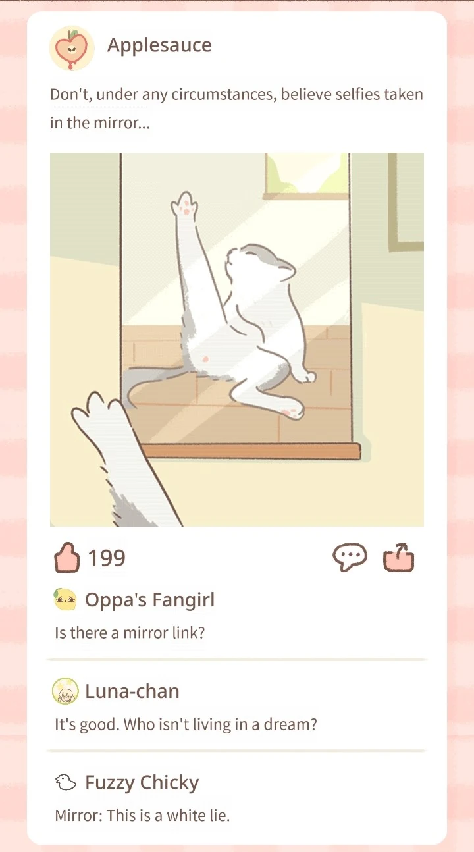The width and height of the screenshot is (474, 852).
Task: Tap Oppa's Fangirl lemon avatar
Action: pos(65,600)
